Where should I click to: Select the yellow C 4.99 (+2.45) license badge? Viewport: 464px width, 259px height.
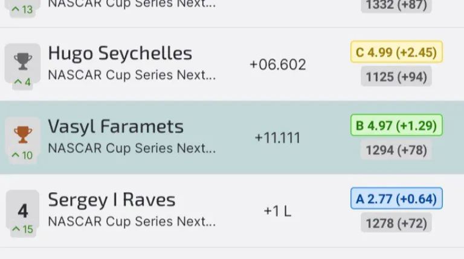point(396,52)
